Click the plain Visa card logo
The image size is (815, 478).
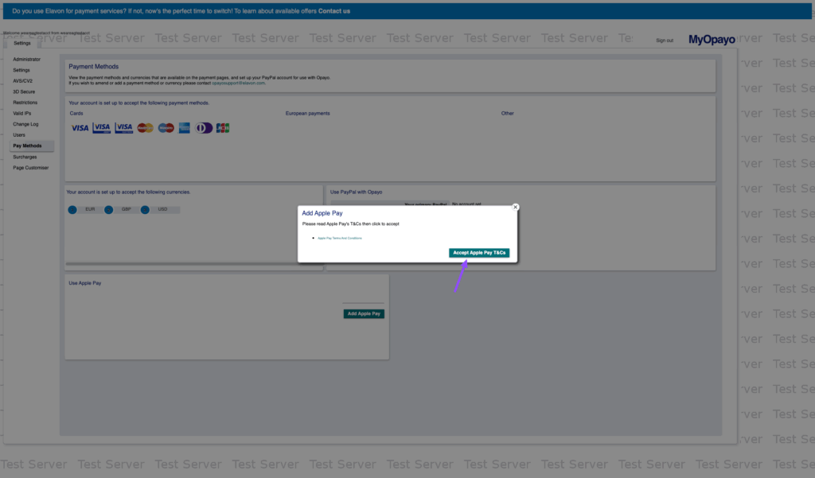click(80, 128)
